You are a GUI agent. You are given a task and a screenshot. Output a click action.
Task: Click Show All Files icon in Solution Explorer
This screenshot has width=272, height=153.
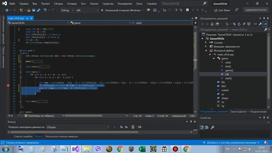[249, 24]
